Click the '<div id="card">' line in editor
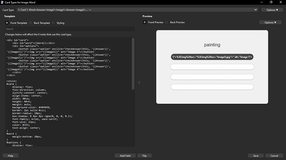The image size is (286, 160). tap(17, 40)
